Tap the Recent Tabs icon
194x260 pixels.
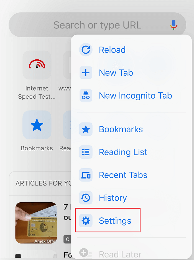click(x=85, y=175)
